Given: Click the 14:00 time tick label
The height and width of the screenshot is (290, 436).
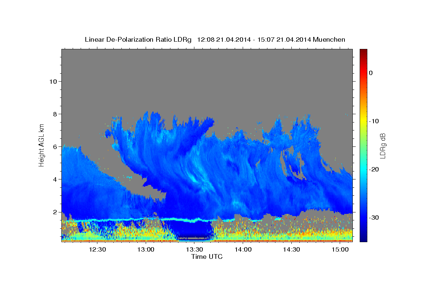Looking at the screenshot, I should (243, 249).
